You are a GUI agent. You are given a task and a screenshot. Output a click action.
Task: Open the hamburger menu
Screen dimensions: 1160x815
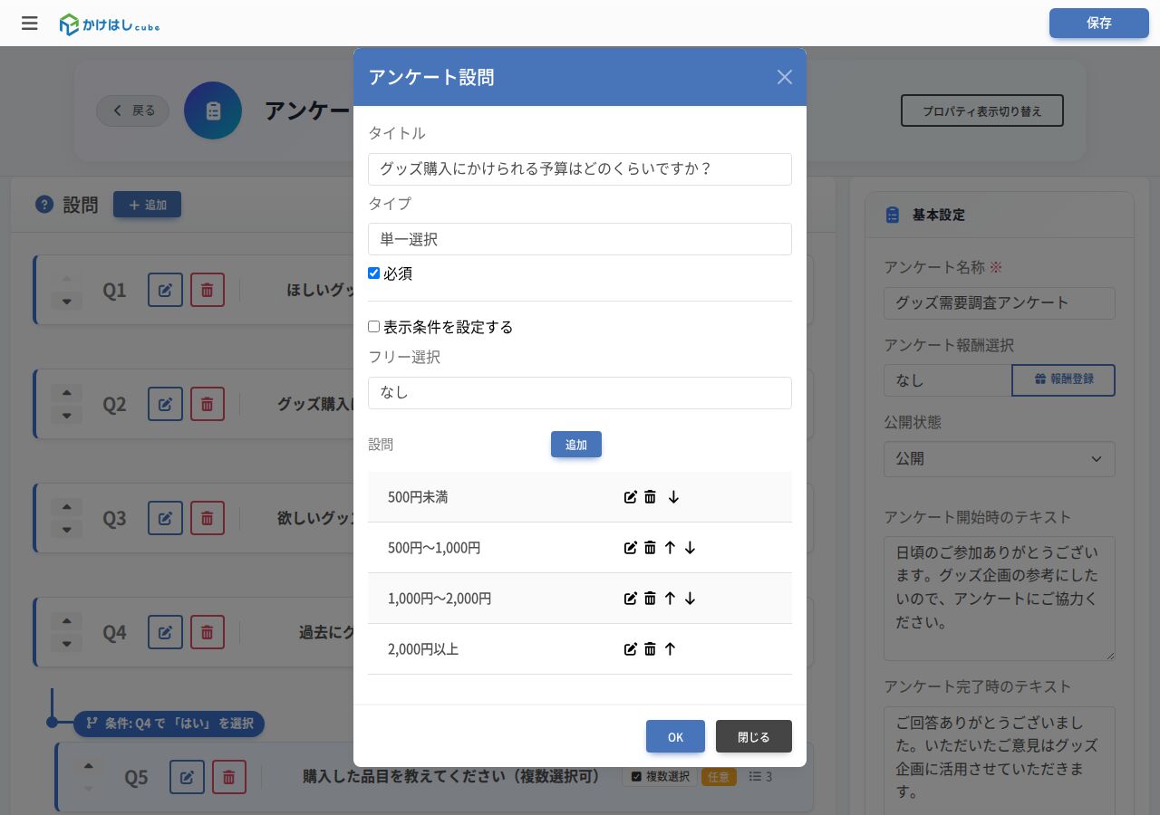pyautogui.click(x=30, y=24)
